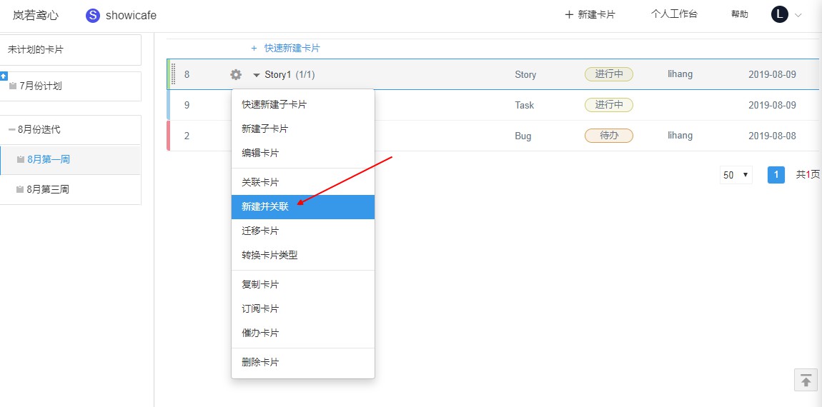This screenshot has height=407, width=822.
Task: Click the plus icon of 新建卡片
Action: (569, 15)
